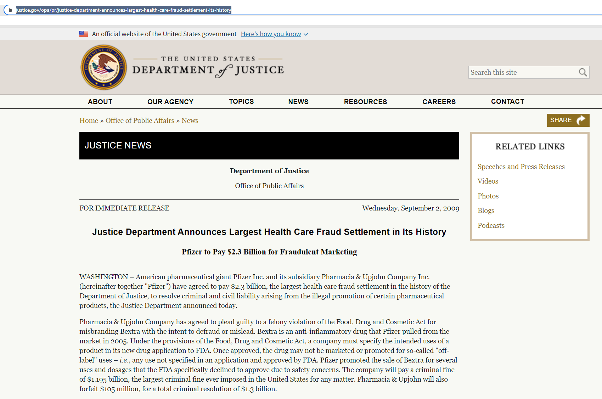Click the 'FOR IMMEDIATE RELEASE' text
602x399 pixels.
click(x=124, y=208)
